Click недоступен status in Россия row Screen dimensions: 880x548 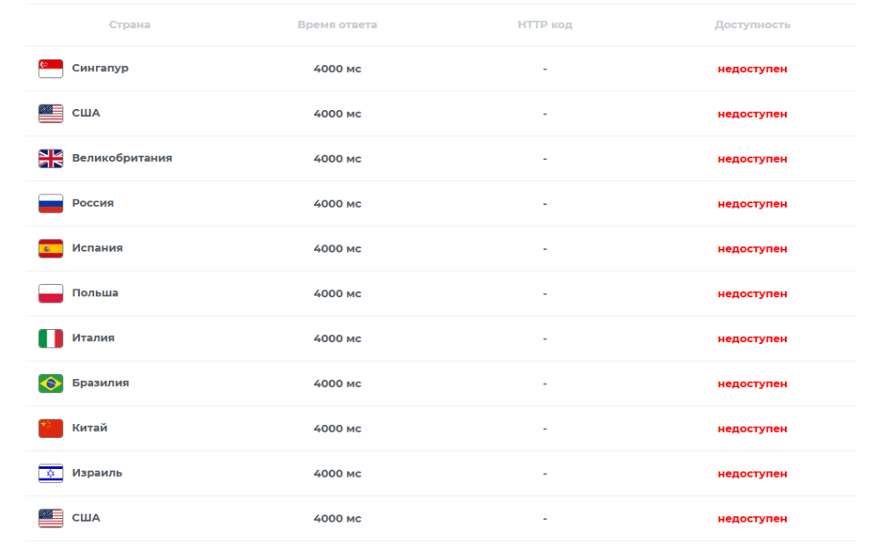coord(752,203)
